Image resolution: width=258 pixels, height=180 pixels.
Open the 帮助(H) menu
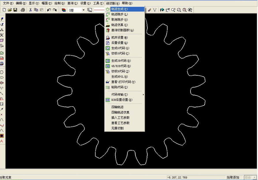click(x=127, y=3)
